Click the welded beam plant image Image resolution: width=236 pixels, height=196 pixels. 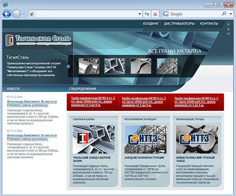click(94, 139)
